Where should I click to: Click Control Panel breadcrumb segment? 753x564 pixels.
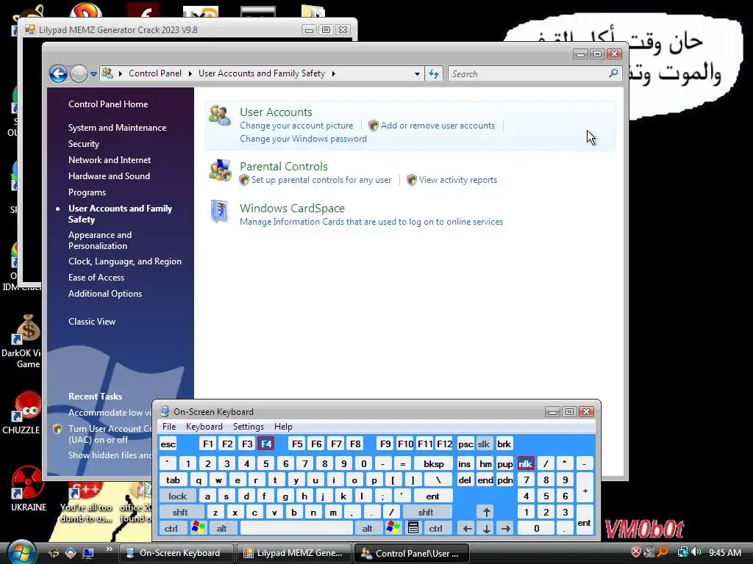(x=155, y=73)
